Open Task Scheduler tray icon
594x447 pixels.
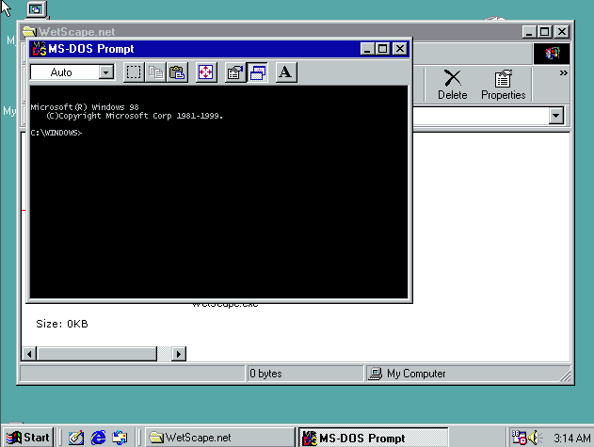(519, 438)
